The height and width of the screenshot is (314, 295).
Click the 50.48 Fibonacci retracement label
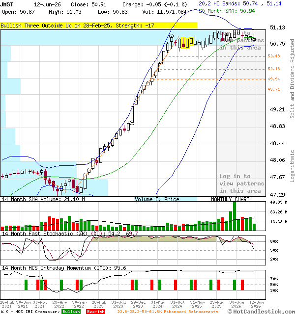point(274,56)
